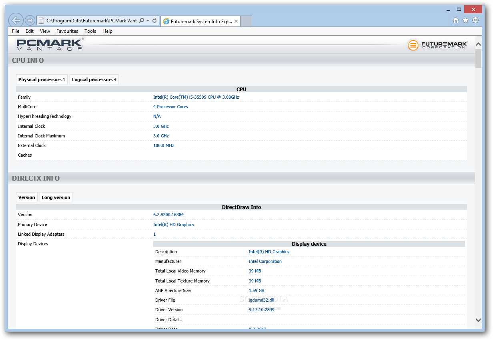Screen dimensions: 493x340
Task: Click the Manufacturer Intel Corporation value
Action: click(x=265, y=261)
